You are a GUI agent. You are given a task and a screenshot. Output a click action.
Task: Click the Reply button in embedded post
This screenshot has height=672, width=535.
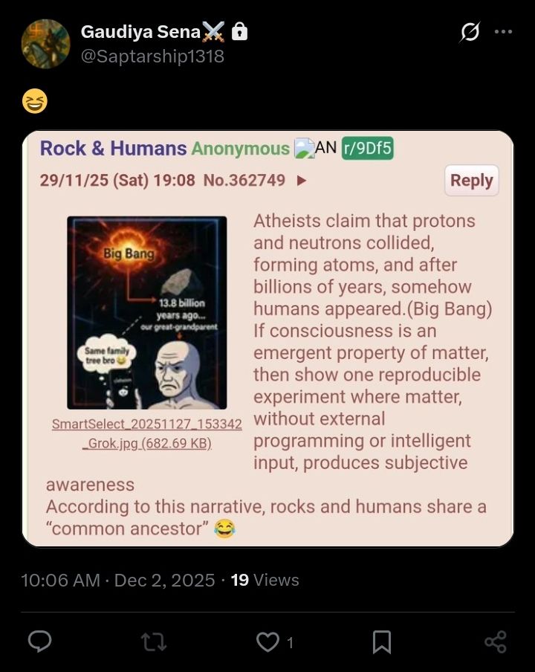(472, 181)
